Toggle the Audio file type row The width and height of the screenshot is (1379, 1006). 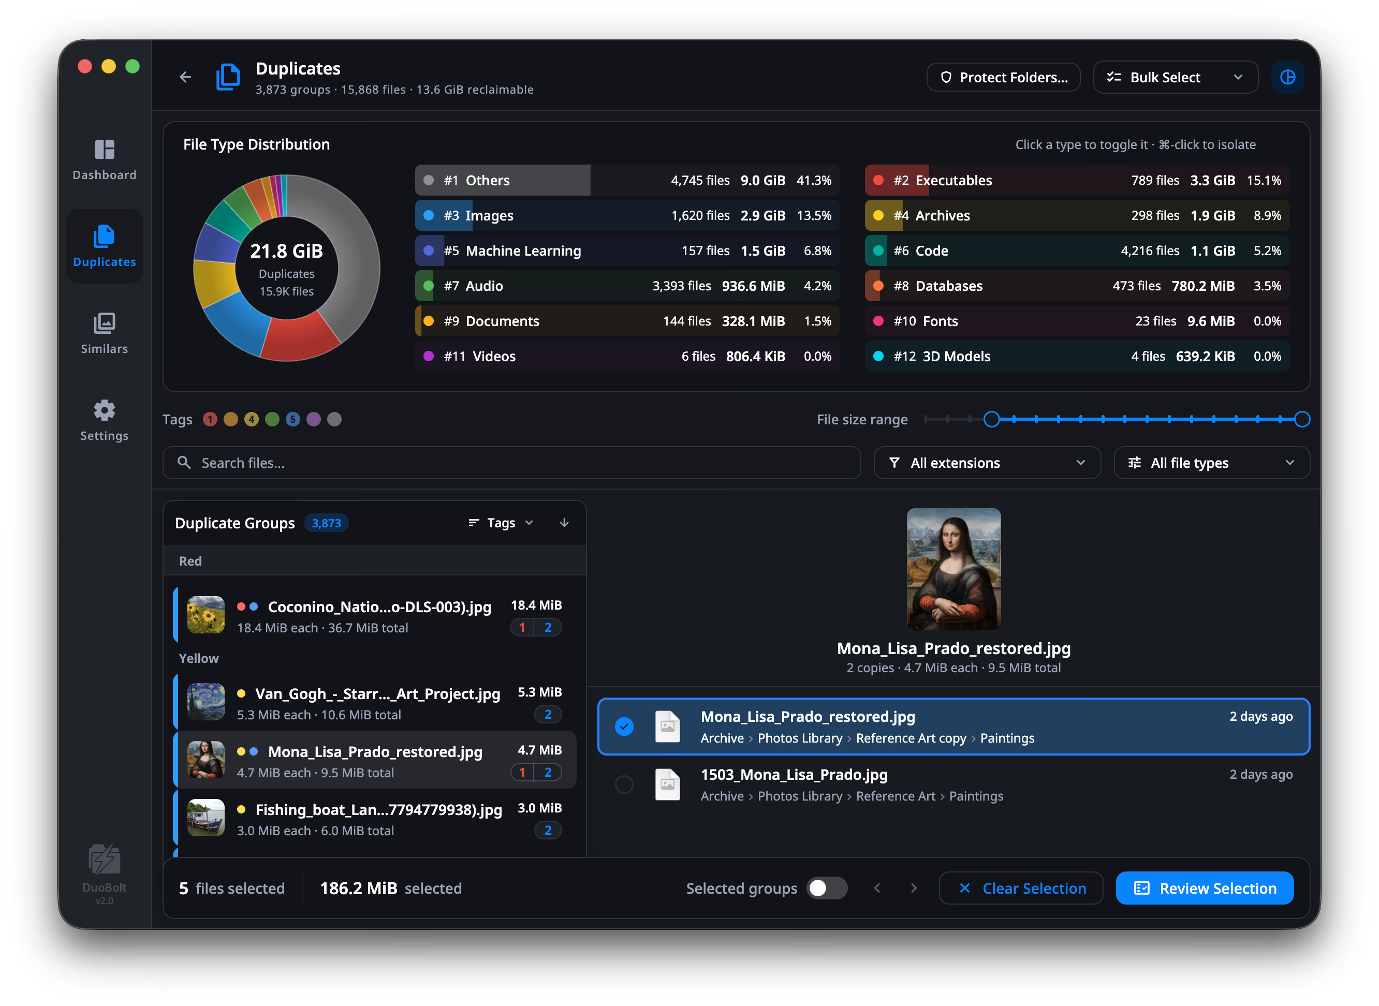click(x=627, y=286)
